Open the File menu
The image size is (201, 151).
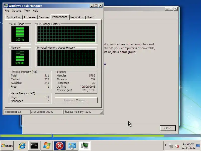pos(7,11)
